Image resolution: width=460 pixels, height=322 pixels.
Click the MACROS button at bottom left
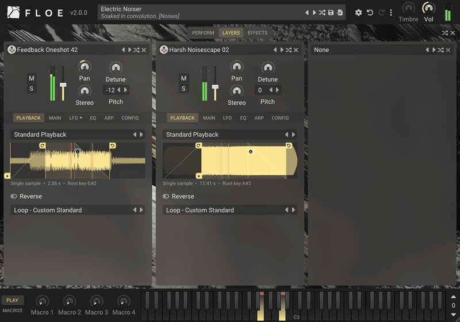[12, 310]
